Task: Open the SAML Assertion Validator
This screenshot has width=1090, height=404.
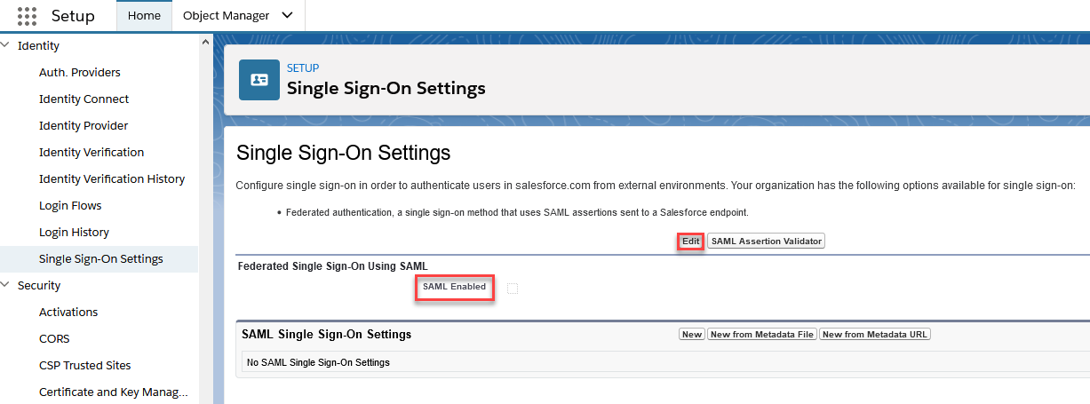Action: tap(767, 242)
